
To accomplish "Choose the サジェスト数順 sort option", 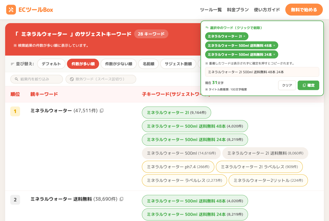I will click(178, 64).
